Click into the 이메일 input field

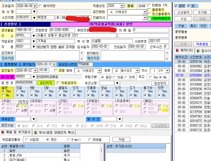pos(151,30)
